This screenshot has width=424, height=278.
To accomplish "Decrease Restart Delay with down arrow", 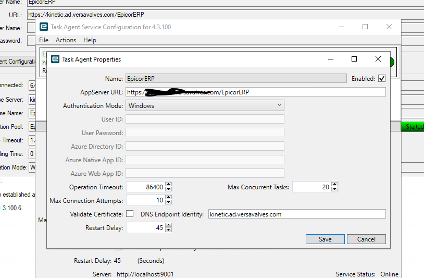I will (x=168, y=230).
